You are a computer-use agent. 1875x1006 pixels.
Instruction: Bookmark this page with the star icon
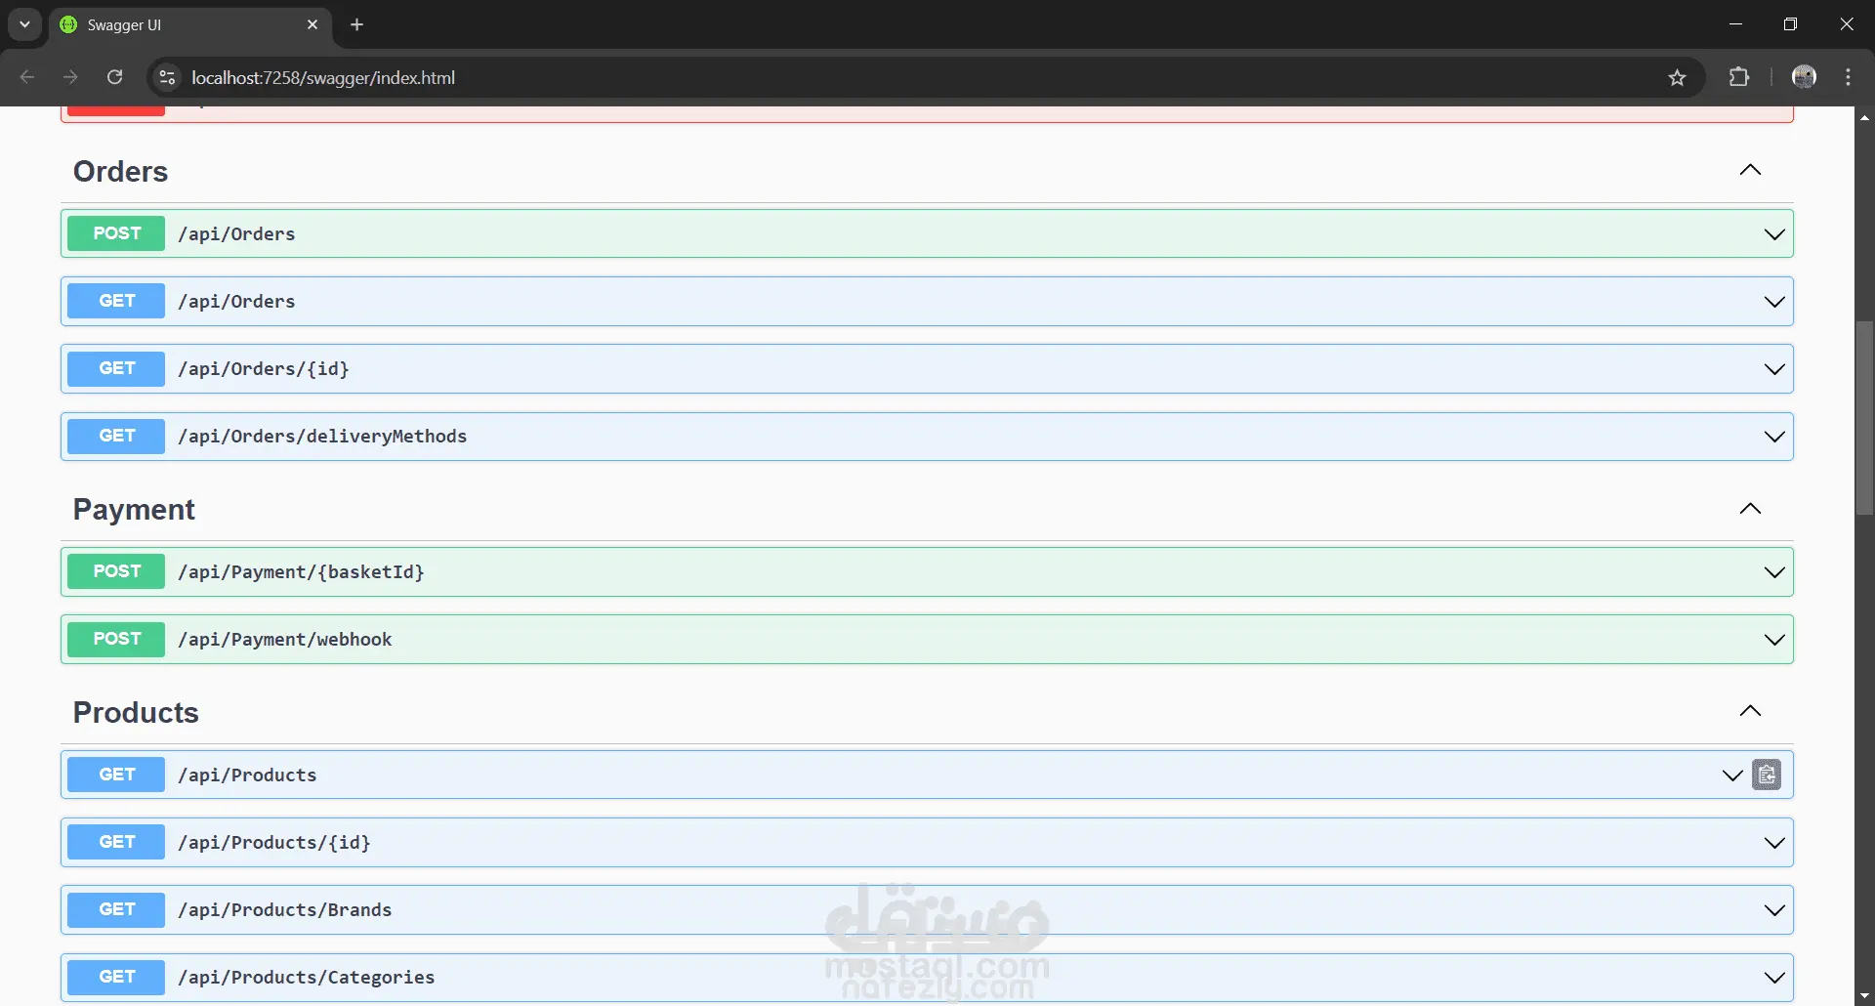[1677, 77]
